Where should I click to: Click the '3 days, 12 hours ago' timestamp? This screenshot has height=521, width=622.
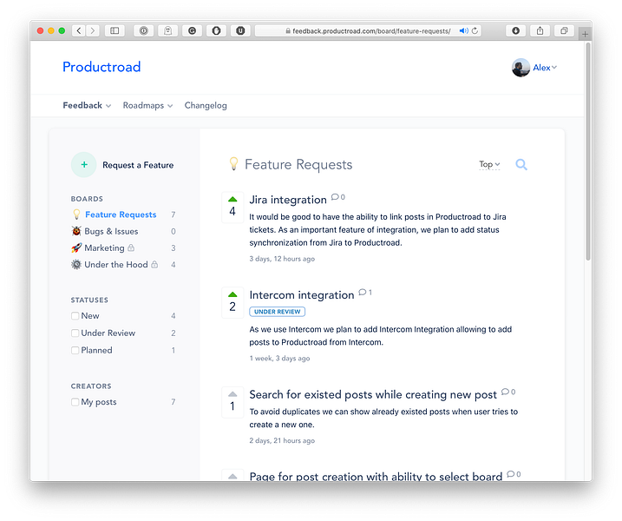(x=282, y=259)
